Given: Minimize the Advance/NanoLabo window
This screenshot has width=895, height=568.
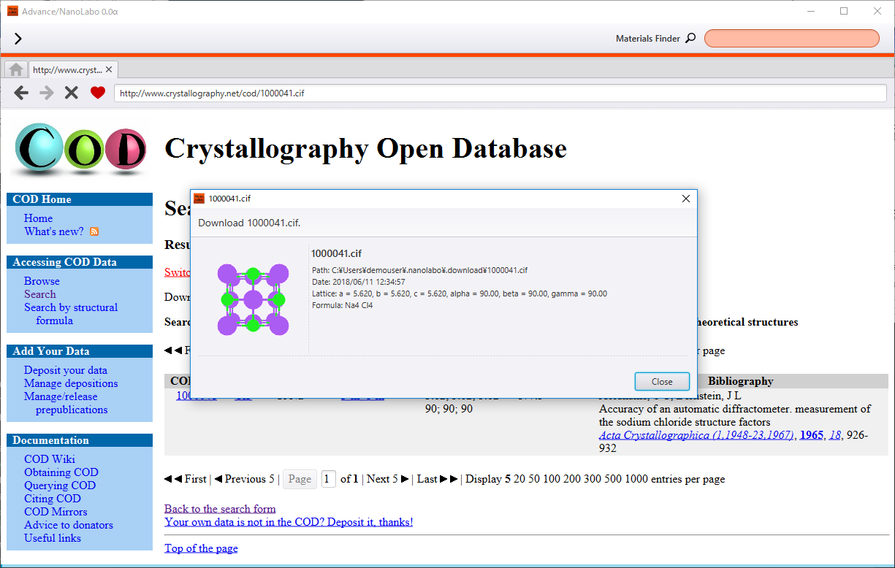Looking at the screenshot, I should (x=811, y=11).
